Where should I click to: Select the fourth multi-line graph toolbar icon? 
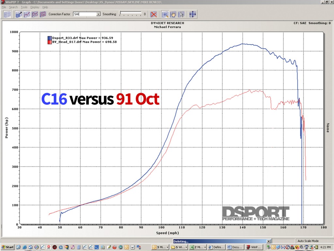pos(43,14)
